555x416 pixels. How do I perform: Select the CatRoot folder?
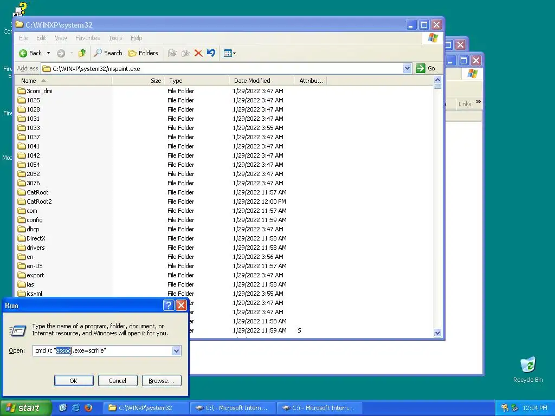tap(33, 192)
